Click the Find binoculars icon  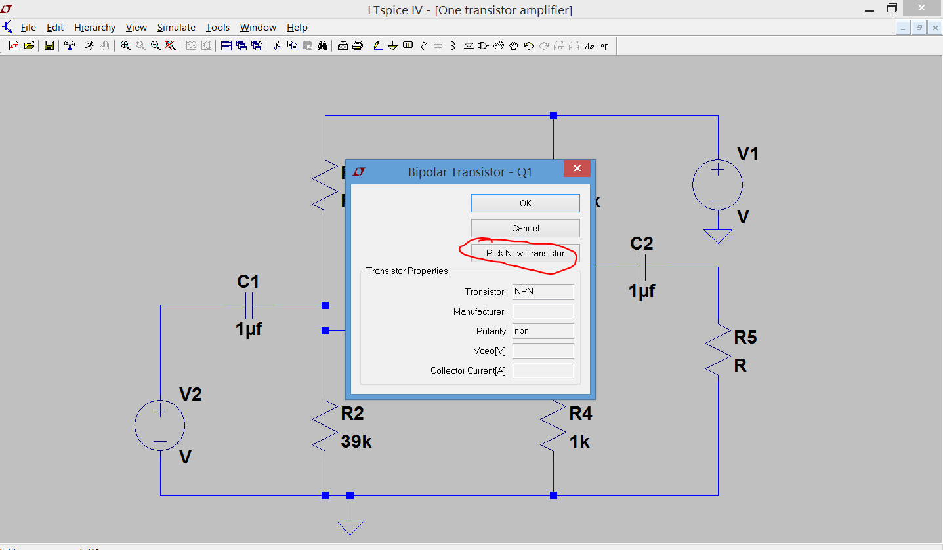point(322,46)
